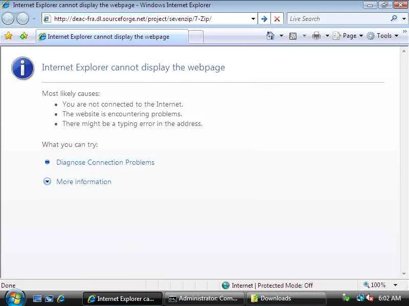Click the Show Desktop quick launch icon

pyautogui.click(x=37, y=298)
